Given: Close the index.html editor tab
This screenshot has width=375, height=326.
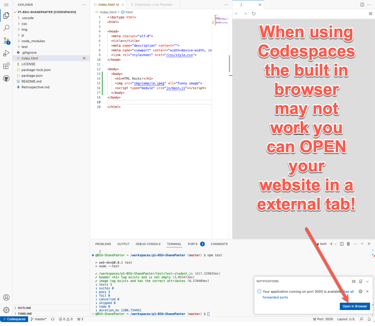Looking at the screenshot, I should click(x=123, y=5).
